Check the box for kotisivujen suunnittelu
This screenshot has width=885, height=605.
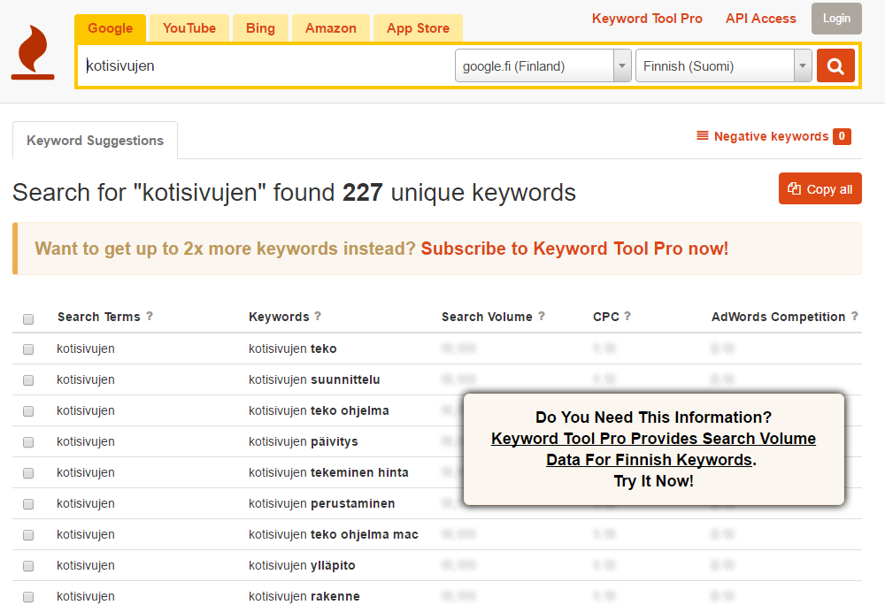coord(28,380)
